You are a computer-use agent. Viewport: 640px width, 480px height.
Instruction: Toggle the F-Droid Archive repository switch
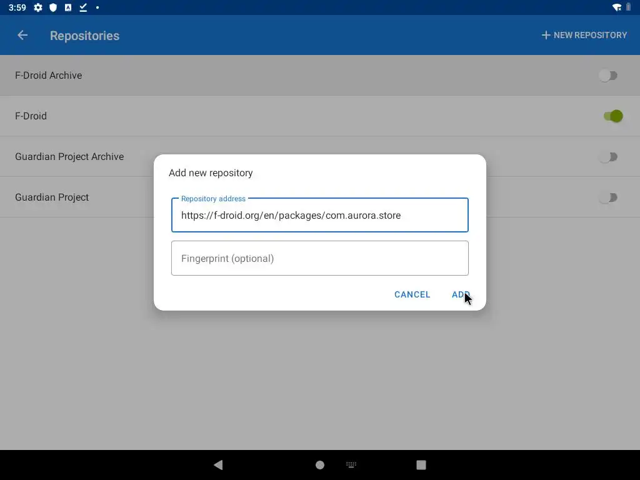[x=608, y=76]
